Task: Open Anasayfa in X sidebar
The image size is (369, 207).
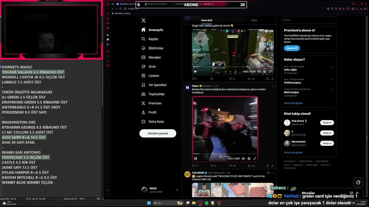Action: pos(152,30)
